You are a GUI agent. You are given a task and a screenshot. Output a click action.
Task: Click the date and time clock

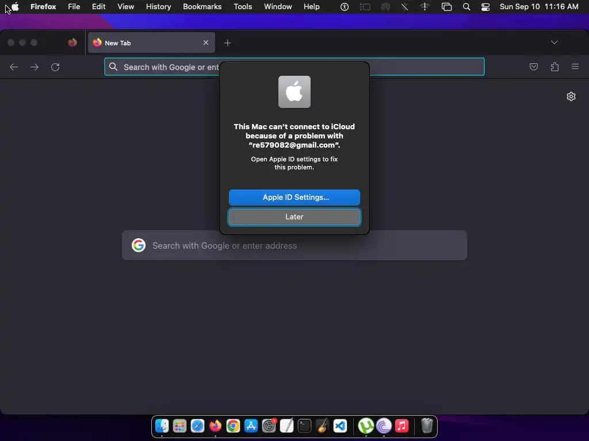point(539,7)
